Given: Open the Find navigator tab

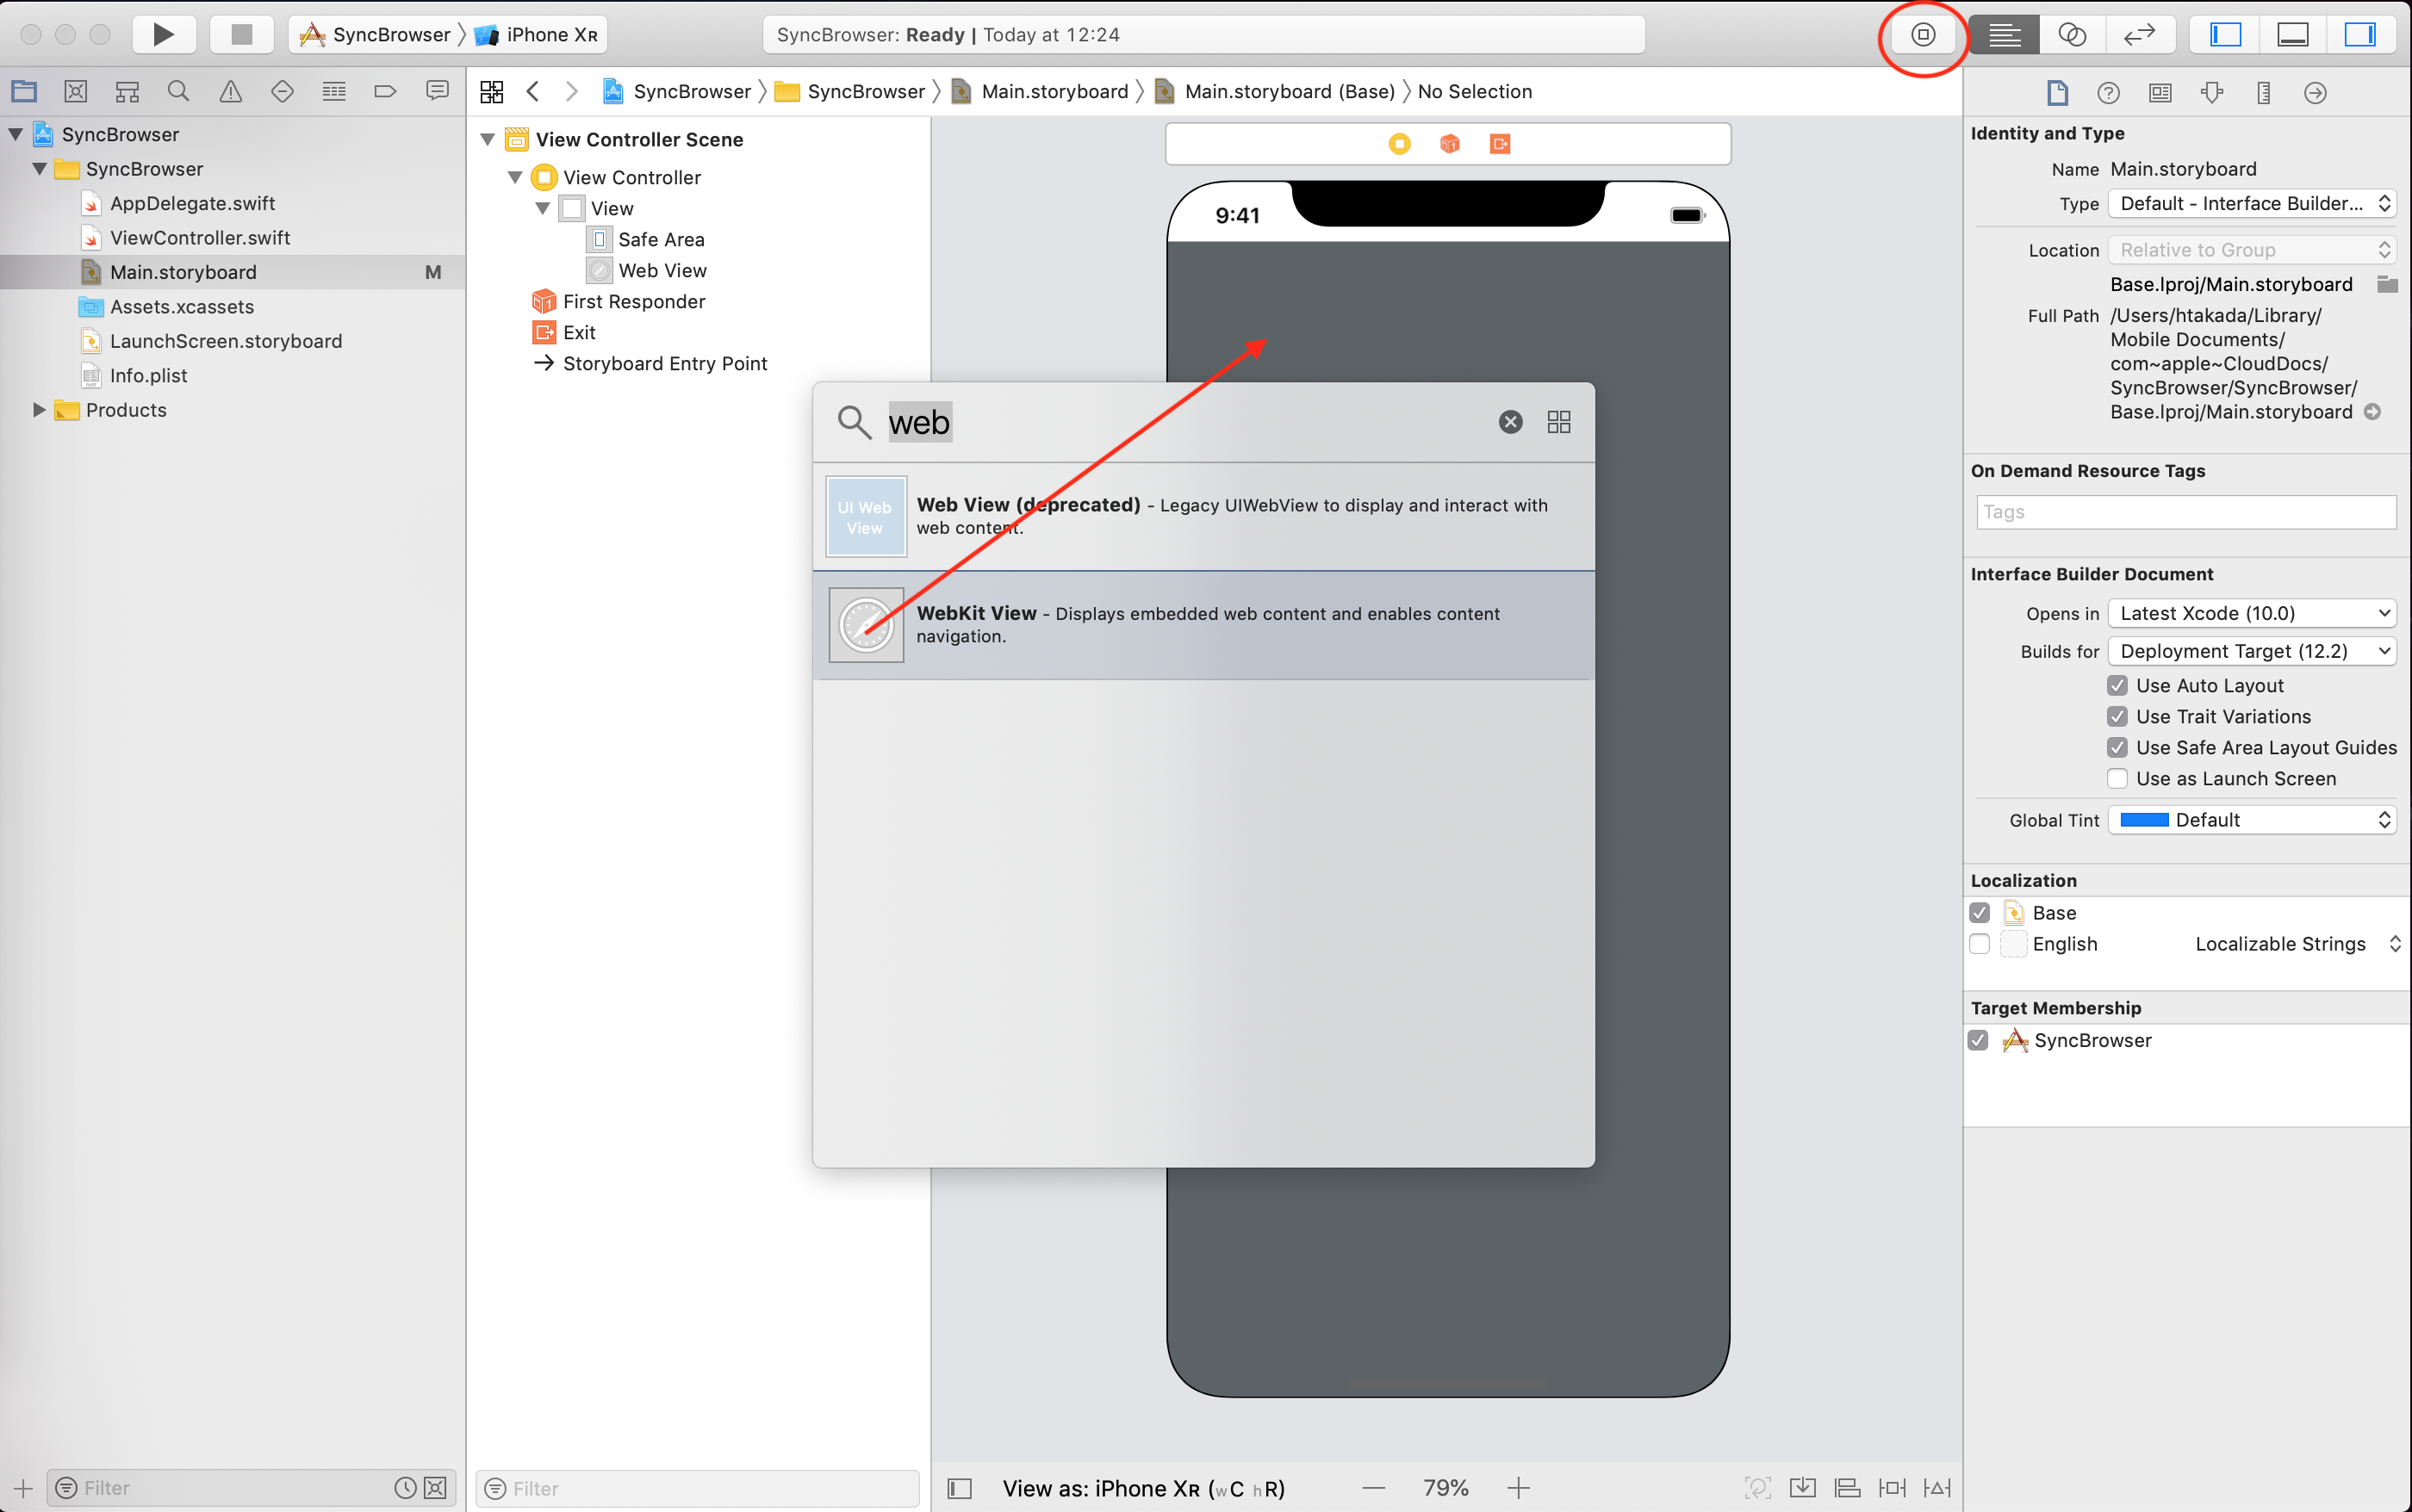Looking at the screenshot, I should [178, 91].
